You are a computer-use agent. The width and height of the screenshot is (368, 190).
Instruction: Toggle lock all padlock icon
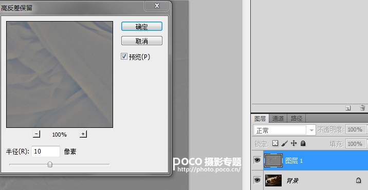coord(303,143)
